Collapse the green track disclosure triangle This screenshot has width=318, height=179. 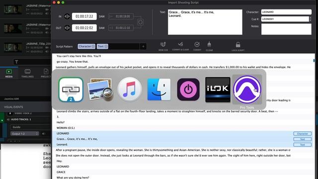tap(2, 120)
